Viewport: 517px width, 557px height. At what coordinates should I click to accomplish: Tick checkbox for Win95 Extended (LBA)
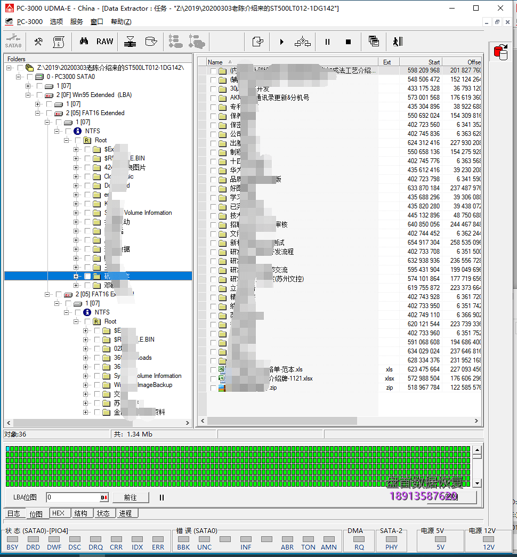coord(39,95)
